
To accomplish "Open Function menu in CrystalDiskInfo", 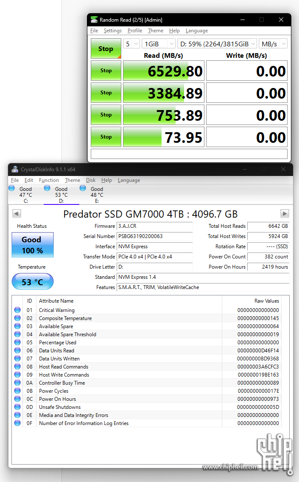I will [x=49, y=180].
